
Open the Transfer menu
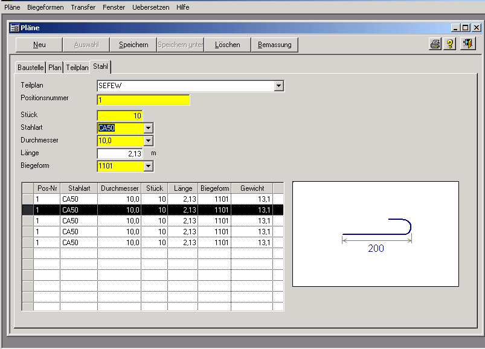[x=83, y=7]
